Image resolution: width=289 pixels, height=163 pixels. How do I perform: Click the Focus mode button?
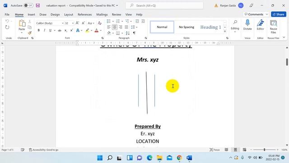pyautogui.click(x=214, y=150)
